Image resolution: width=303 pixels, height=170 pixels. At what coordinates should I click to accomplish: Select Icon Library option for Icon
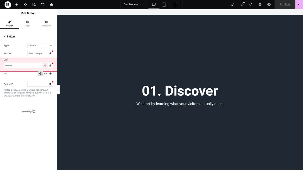(x=50, y=74)
